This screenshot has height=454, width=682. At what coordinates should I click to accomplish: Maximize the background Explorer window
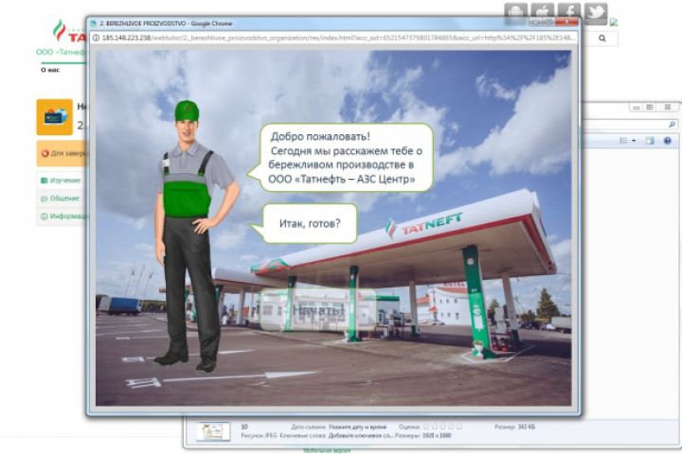point(650,107)
